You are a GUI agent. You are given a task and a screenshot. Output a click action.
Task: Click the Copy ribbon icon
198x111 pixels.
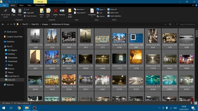pos(13,11)
